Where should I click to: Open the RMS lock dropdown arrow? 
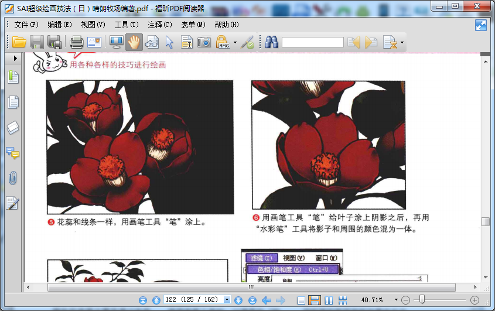coord(235,42)
